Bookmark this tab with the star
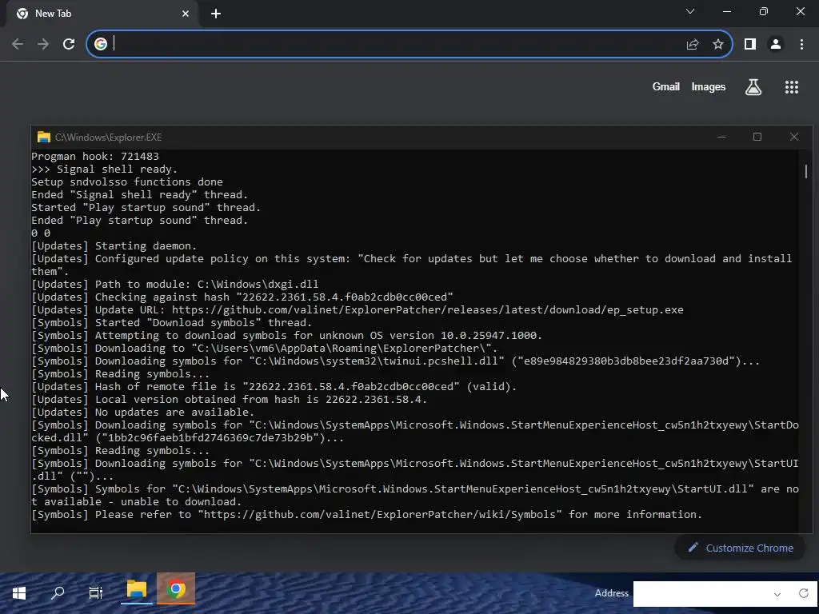The height and width of the screenshot is (614, 819). click(718, 45)
